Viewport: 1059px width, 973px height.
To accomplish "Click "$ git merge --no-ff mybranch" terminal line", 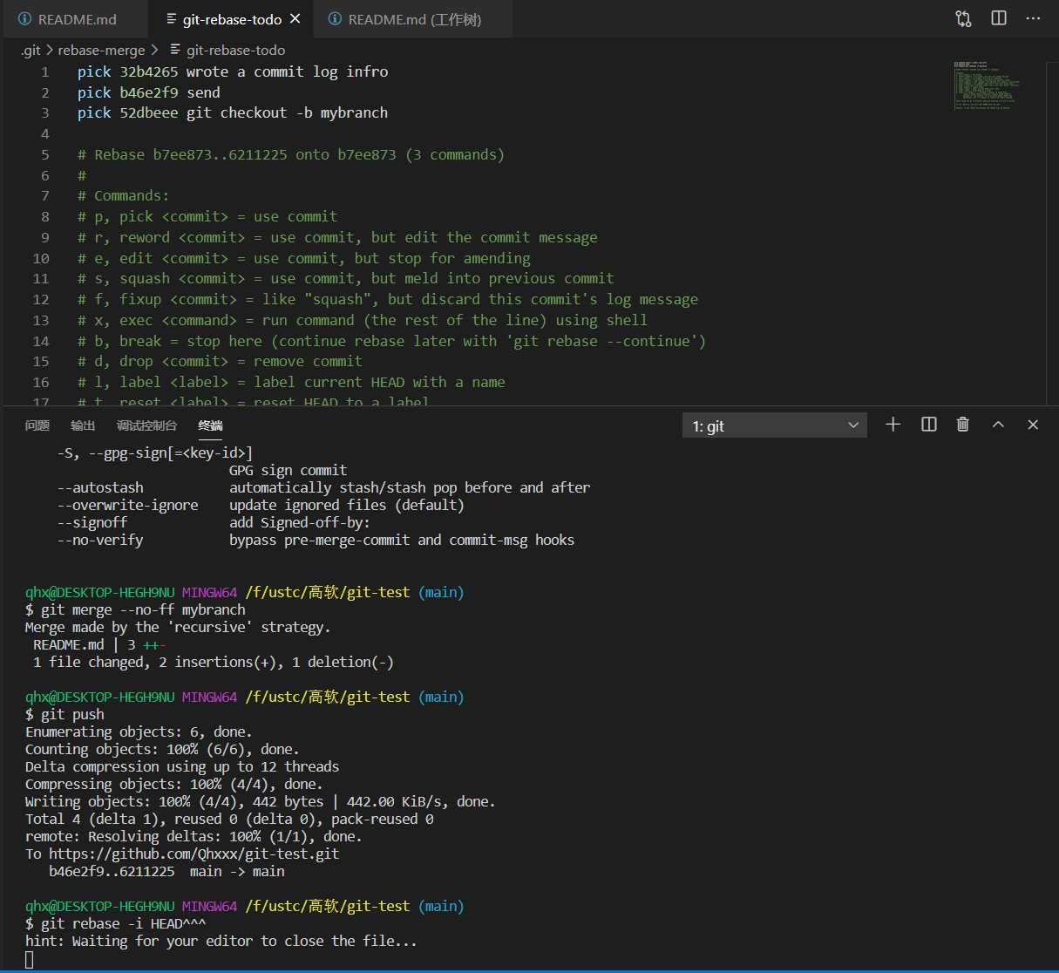I will pos(135,609).
